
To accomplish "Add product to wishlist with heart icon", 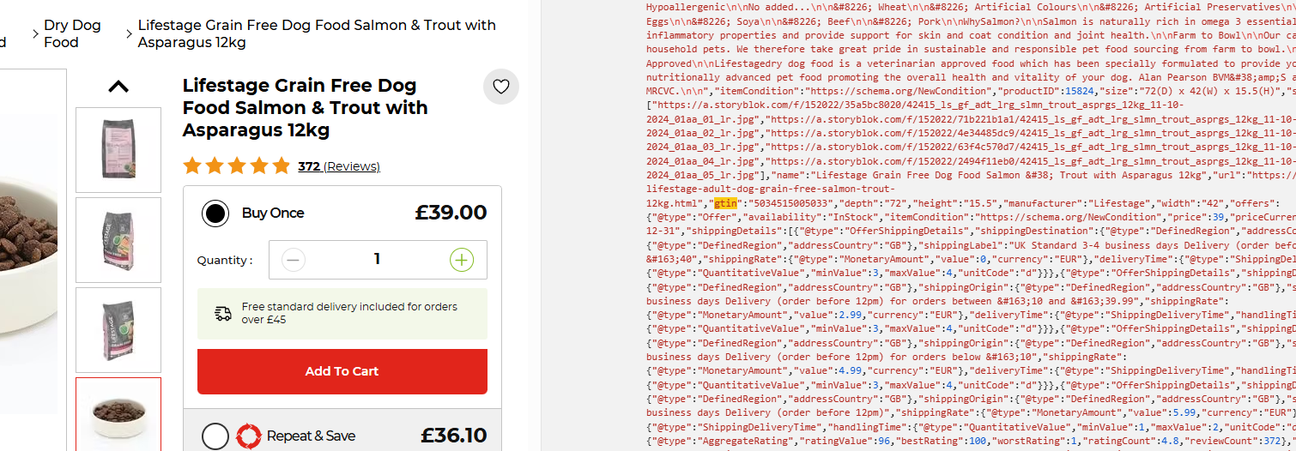I will point(501,86).
